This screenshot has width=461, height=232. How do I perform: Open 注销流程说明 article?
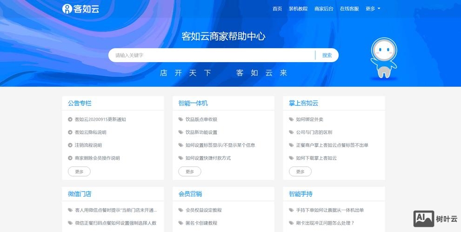pyautogui.click(x=88, y=145)
